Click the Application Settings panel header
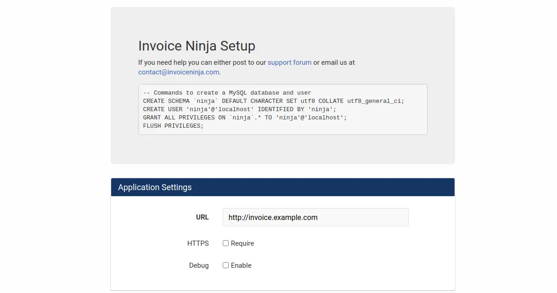Image resolution: width=557 pixels, height=293 pixels. (283, 187)
